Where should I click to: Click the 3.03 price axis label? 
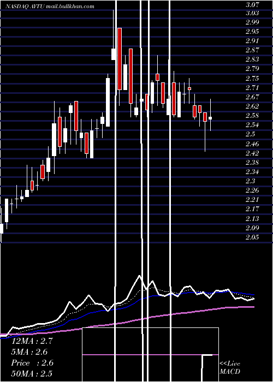pyautogui.click(x=252, y=13)
